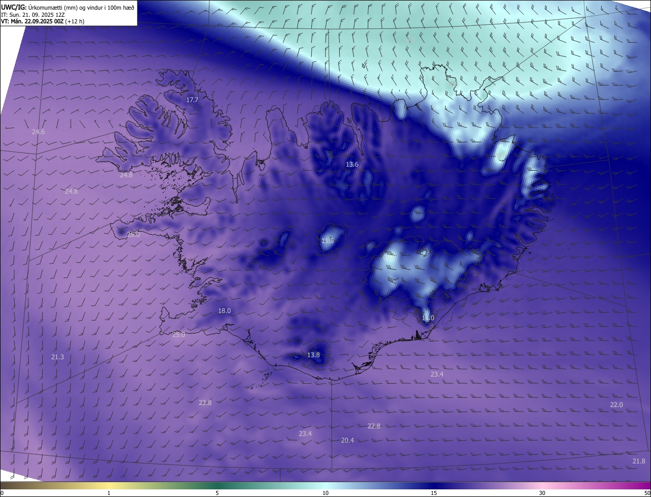Click the colorbar tick labeled 15

pos(434,493)
